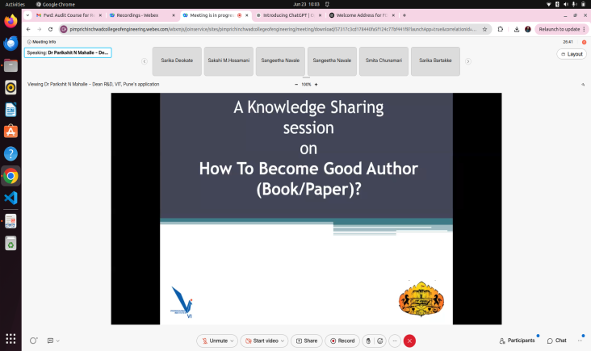Show next participants with right arrow
This screenshot has width=591, height=351.
[467, 61]
